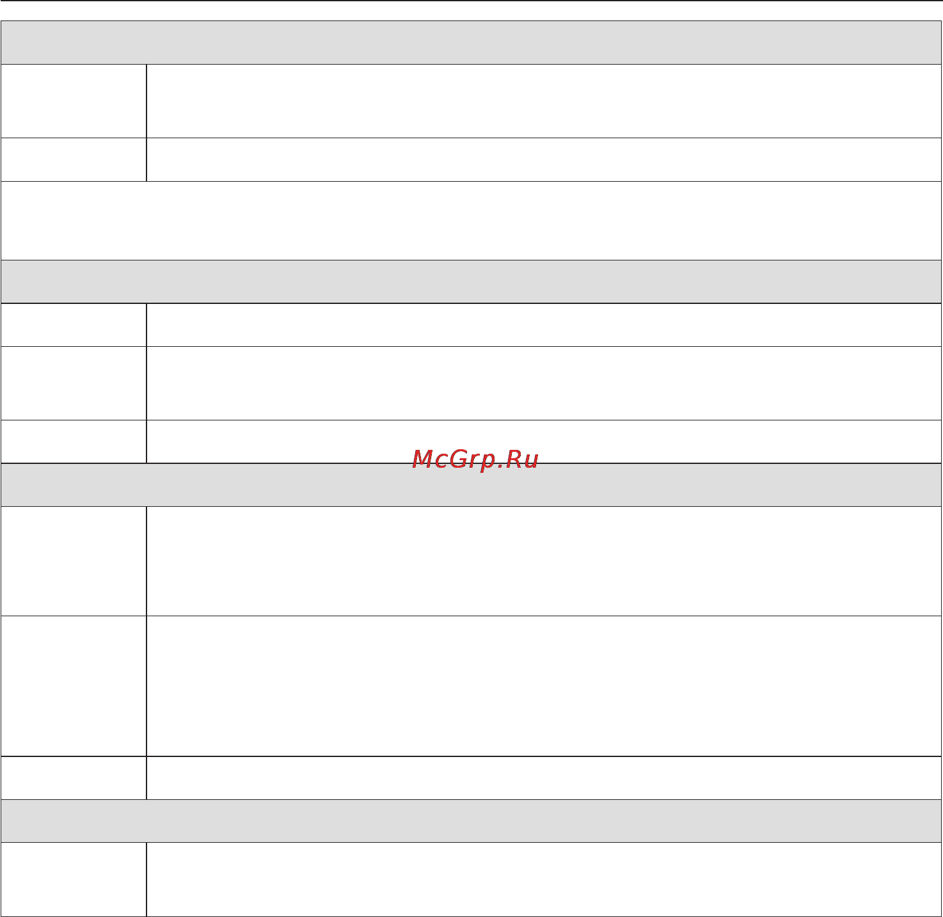The width and height of the screenshot is (943, 917).
Task: Select the second gray header band
Action: [471, 282]
